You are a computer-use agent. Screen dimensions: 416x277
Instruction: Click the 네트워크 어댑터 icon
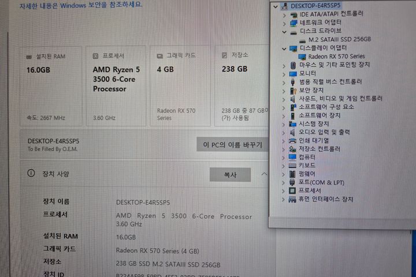point(294,23)
